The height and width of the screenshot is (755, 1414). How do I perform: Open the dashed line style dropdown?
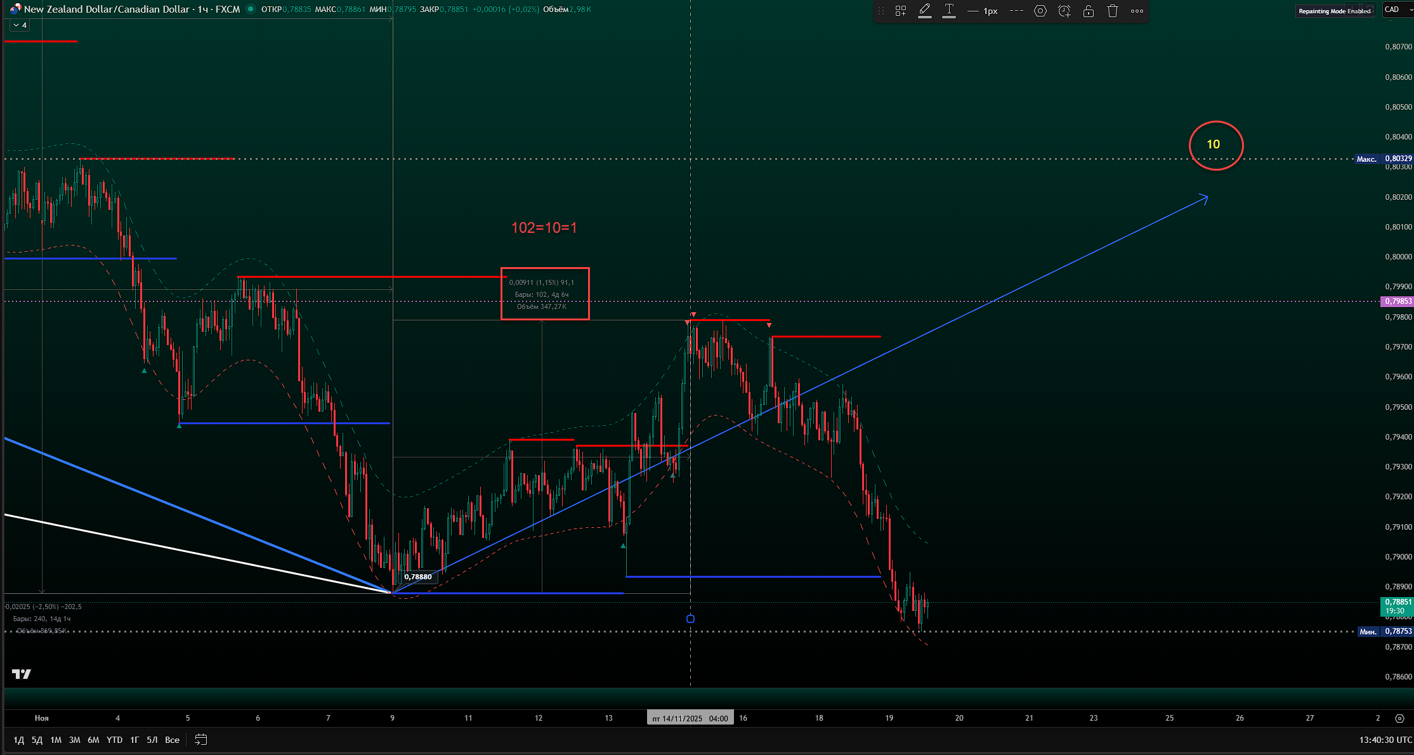[x=1016, y=11]
